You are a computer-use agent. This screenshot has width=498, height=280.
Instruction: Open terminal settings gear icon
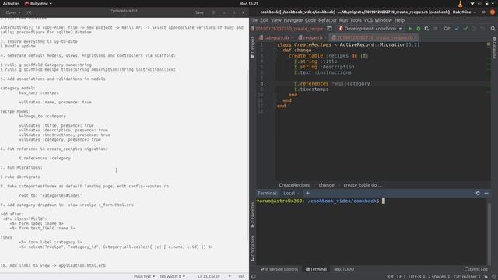coord(478,193)
